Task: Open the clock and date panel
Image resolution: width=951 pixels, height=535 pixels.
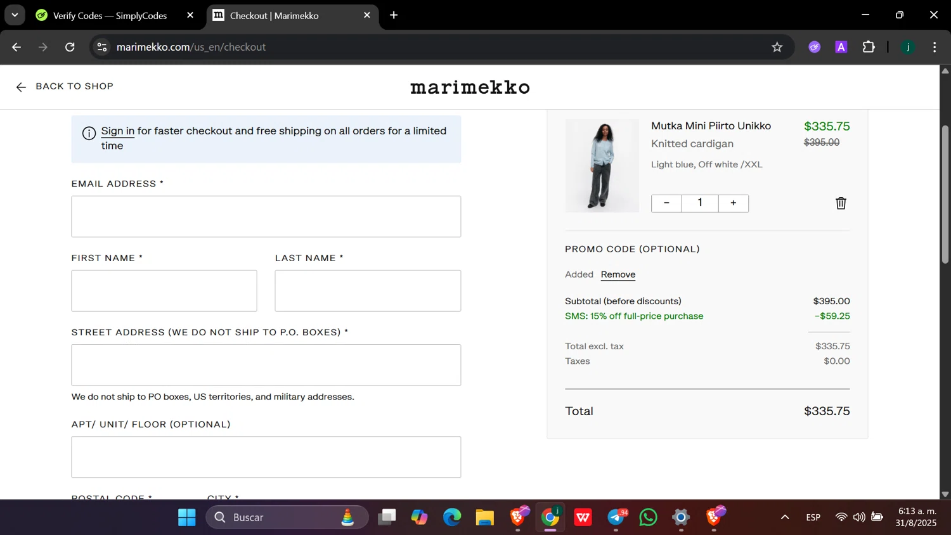Action: 916,517
